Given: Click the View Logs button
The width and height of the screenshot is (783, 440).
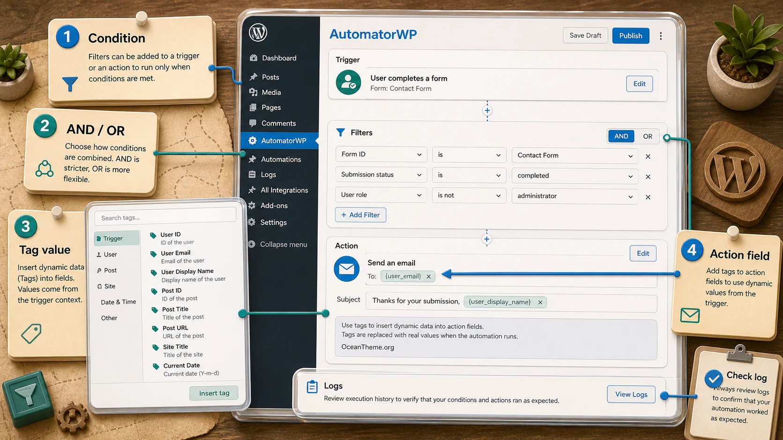Looking at the screenshot, I should tap(631, 394).
